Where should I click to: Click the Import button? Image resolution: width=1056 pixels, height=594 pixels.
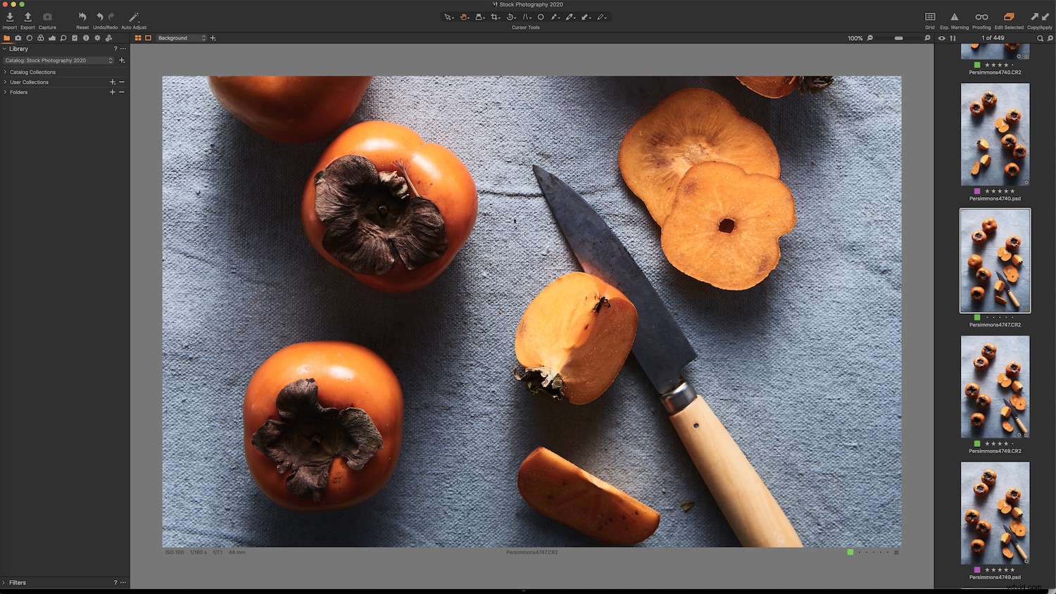click(9, 19)
